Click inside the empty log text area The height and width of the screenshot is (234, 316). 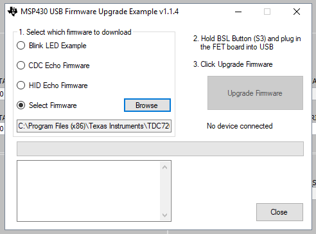(89, 191)
